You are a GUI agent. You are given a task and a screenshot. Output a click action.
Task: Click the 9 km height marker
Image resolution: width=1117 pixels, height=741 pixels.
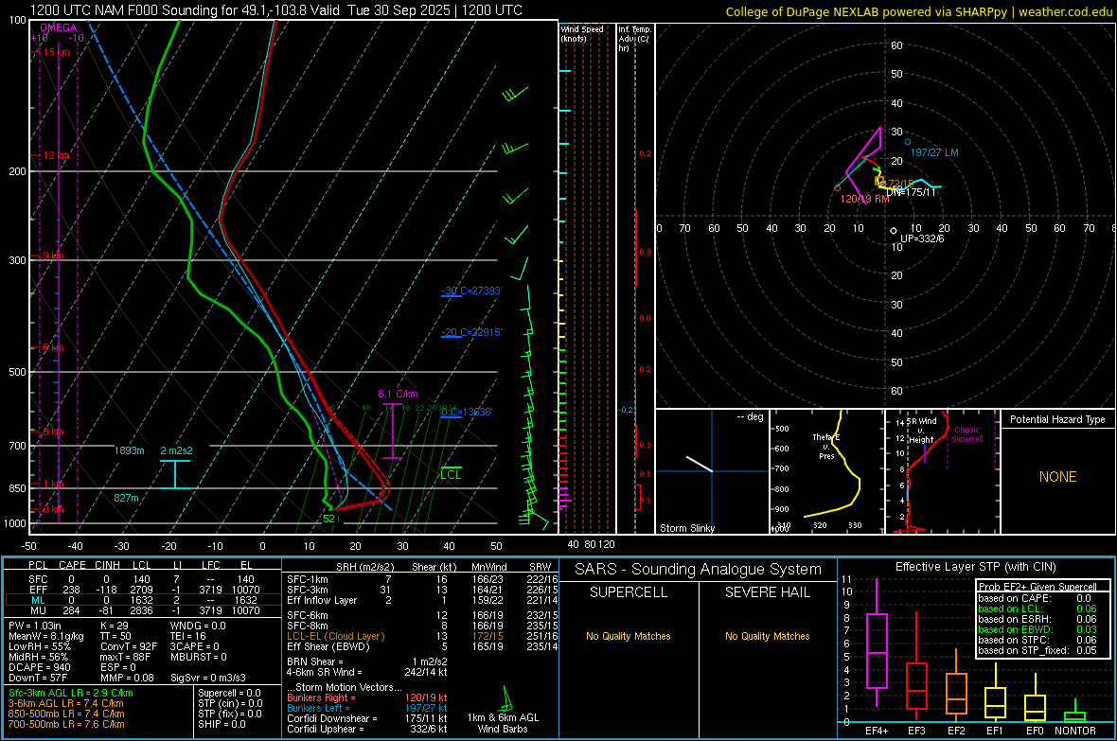[54, 256]
